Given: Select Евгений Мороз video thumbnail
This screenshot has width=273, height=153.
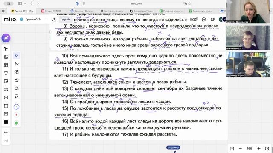Looking at the screenshot, I should pos(248,38).
